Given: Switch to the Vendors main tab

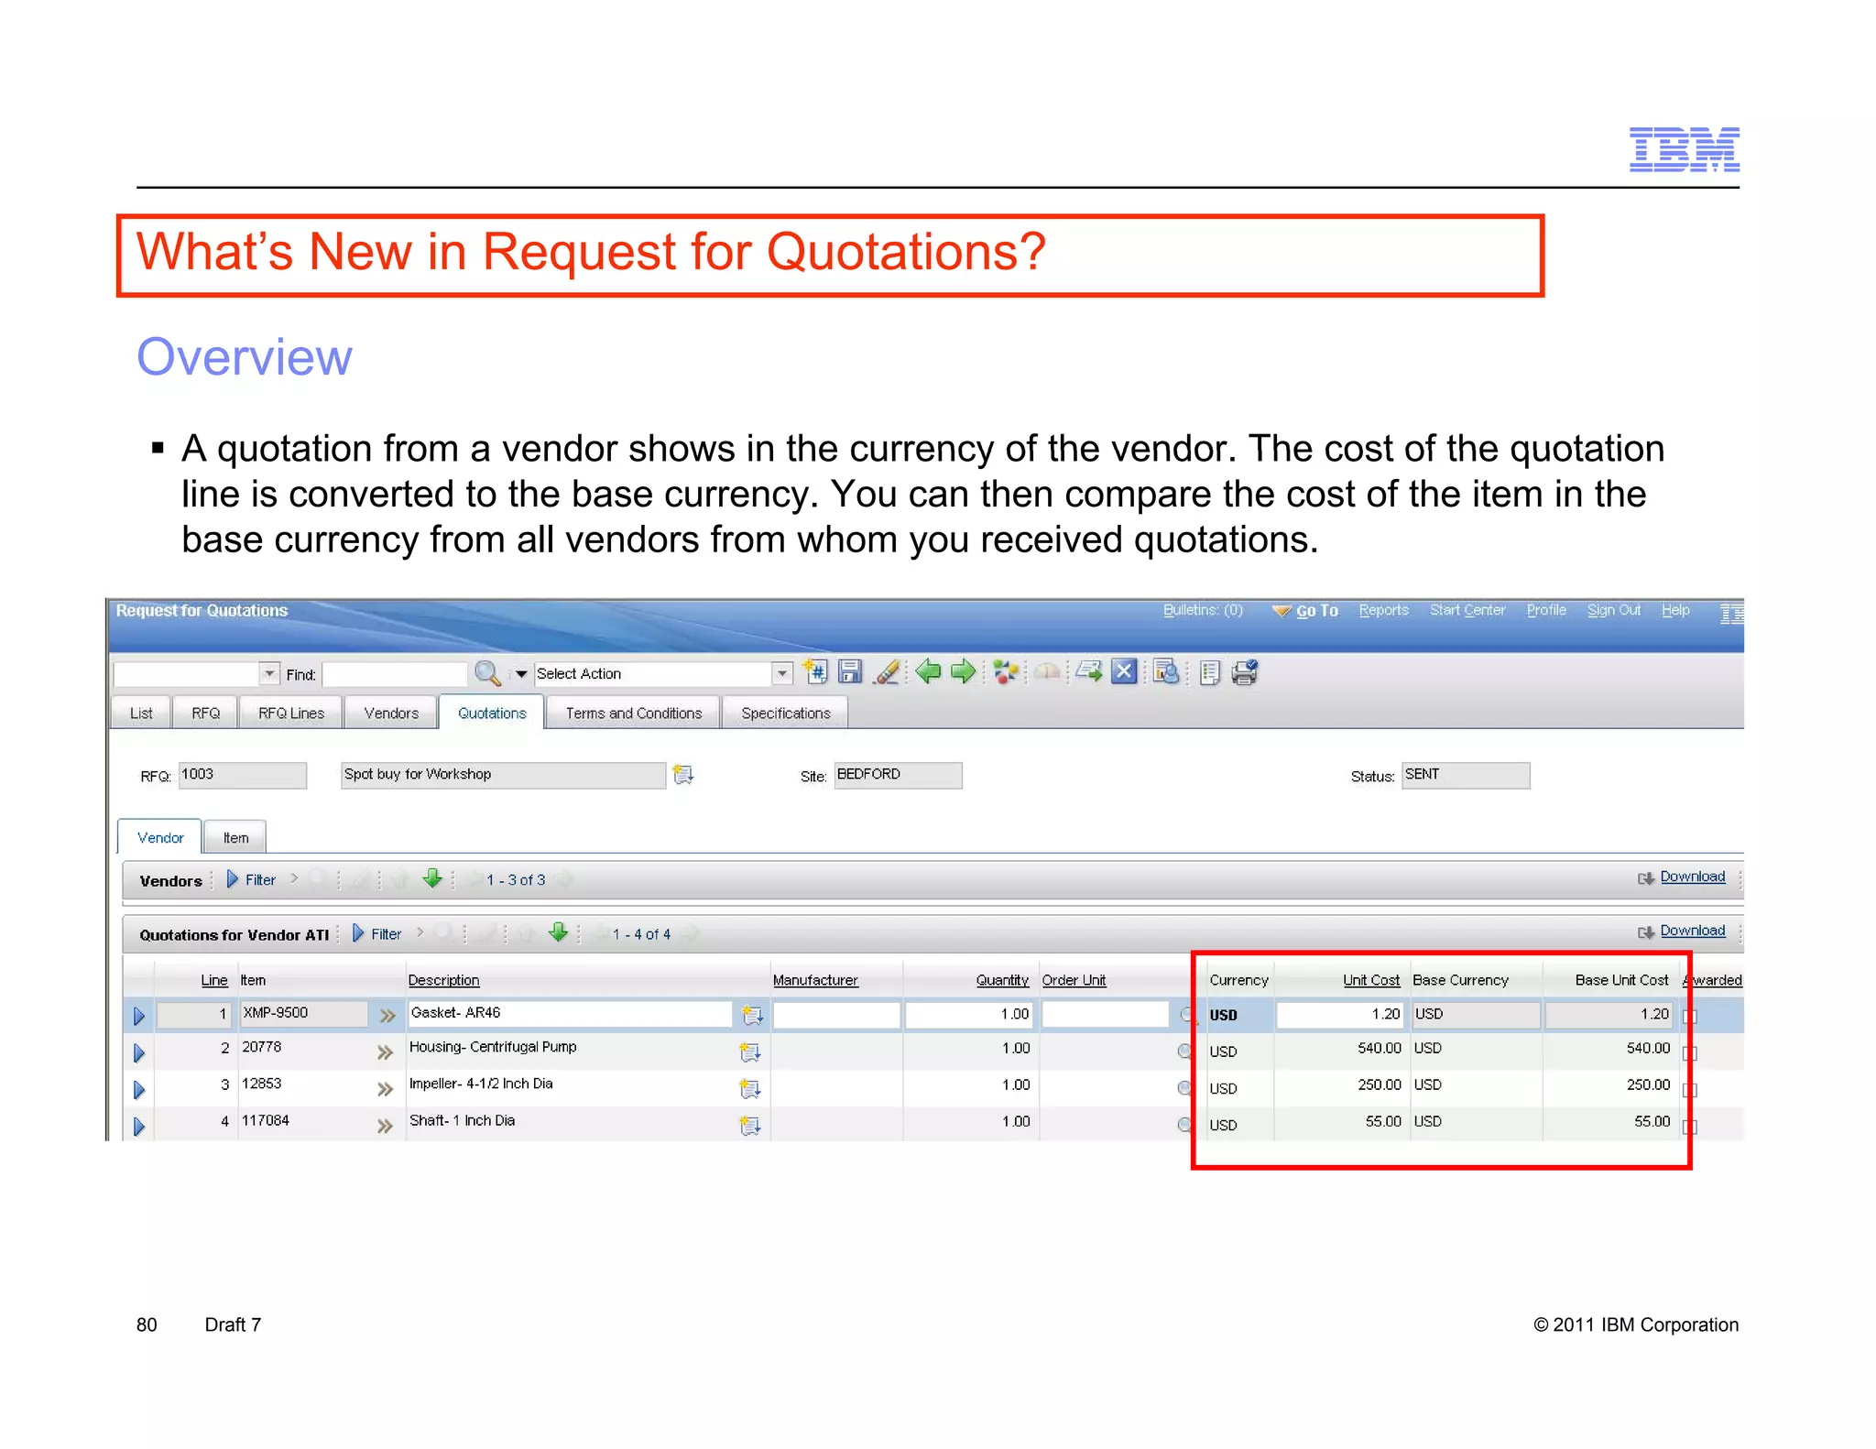Looking at the screenshot, I should tap(391, 714).
